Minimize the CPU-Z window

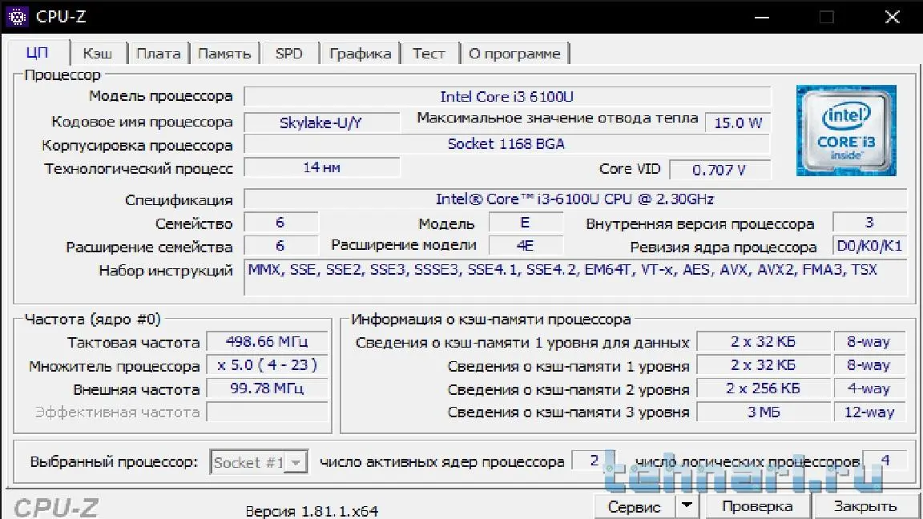click(x=762, y=17)
